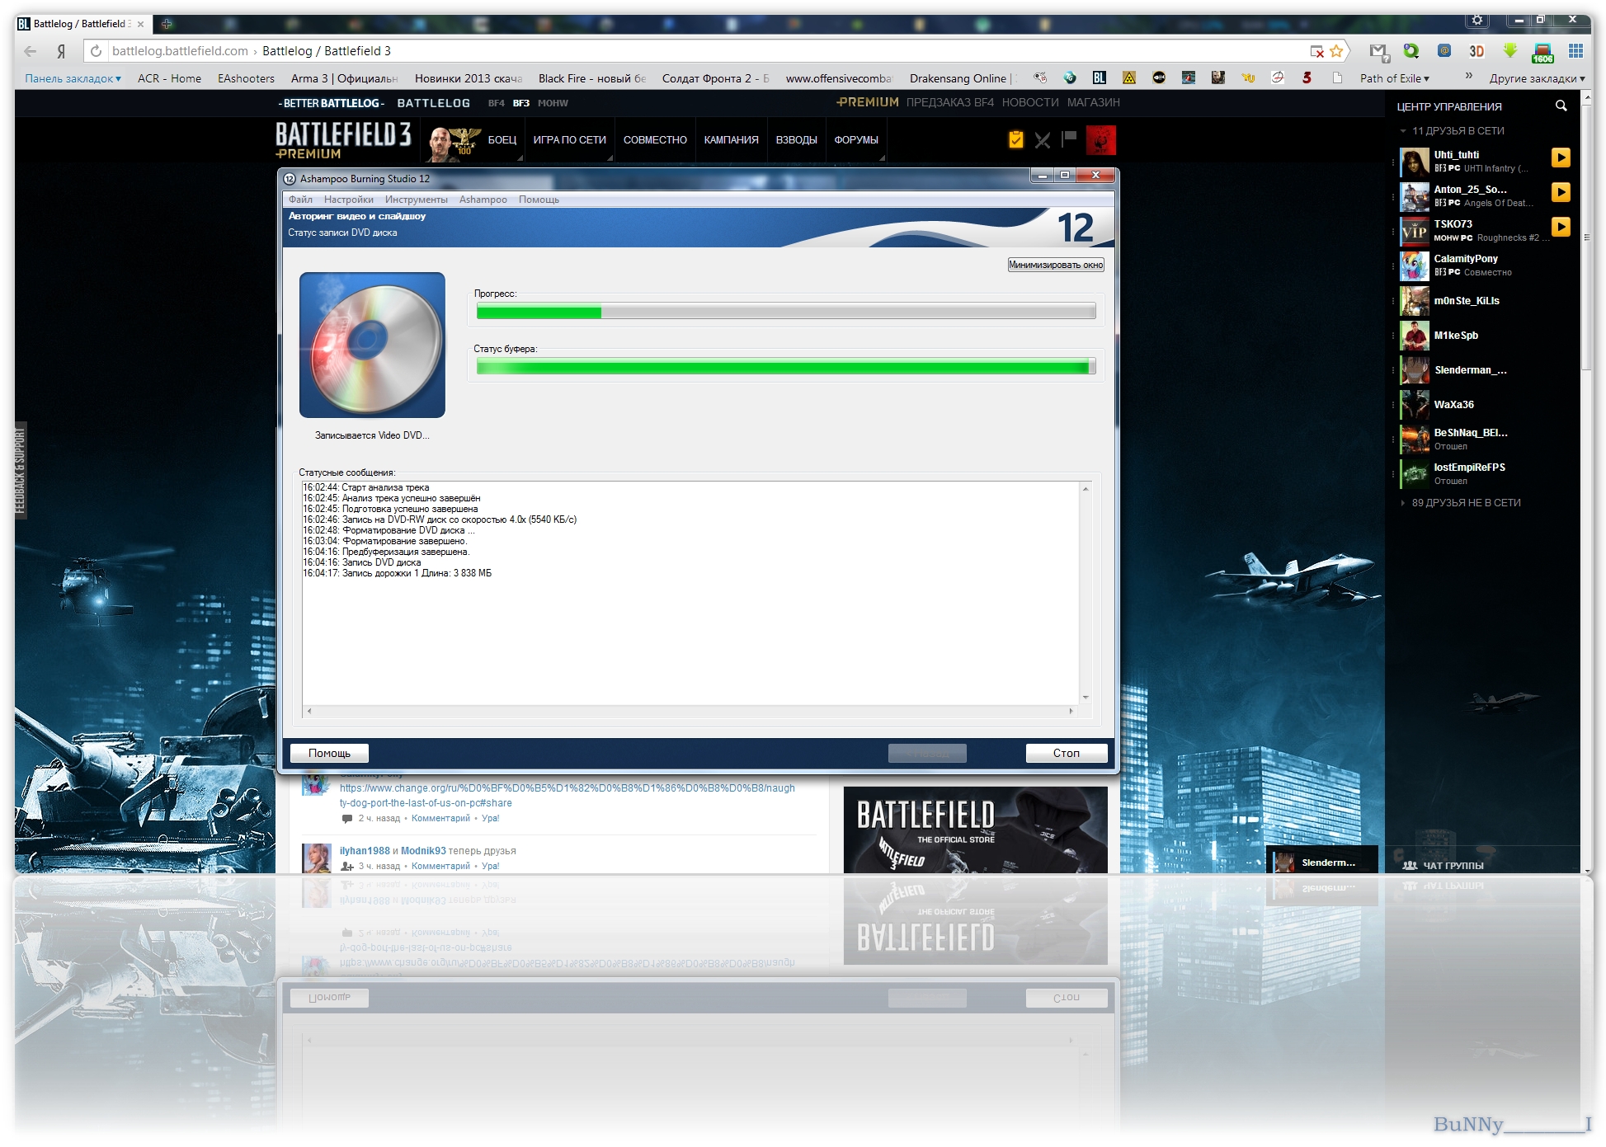Click the Стоп button in Ashampoo Burning Studio

click(1066, 753)
